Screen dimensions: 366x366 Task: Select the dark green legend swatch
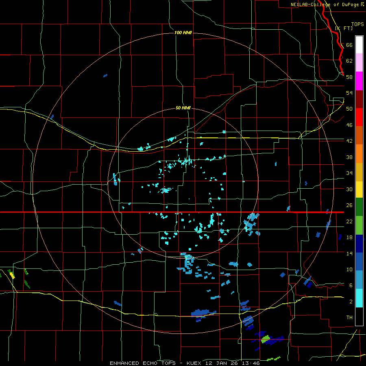point(359,207)
